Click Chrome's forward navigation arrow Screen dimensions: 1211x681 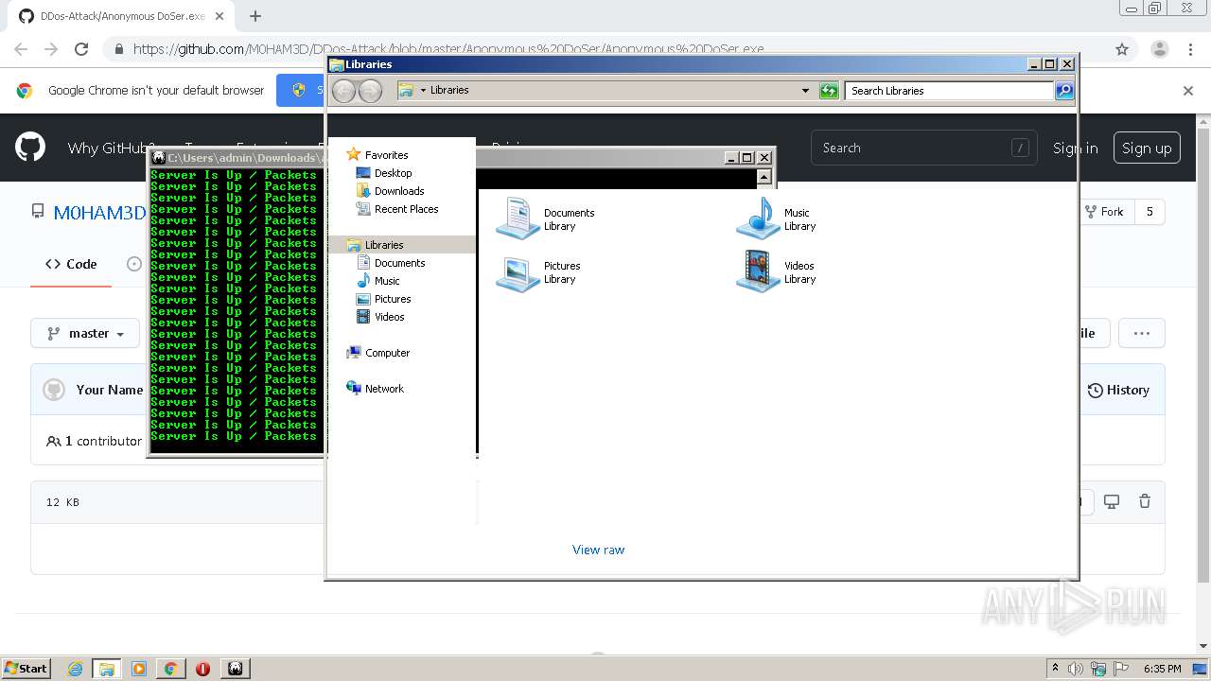[x=51, y=49]
